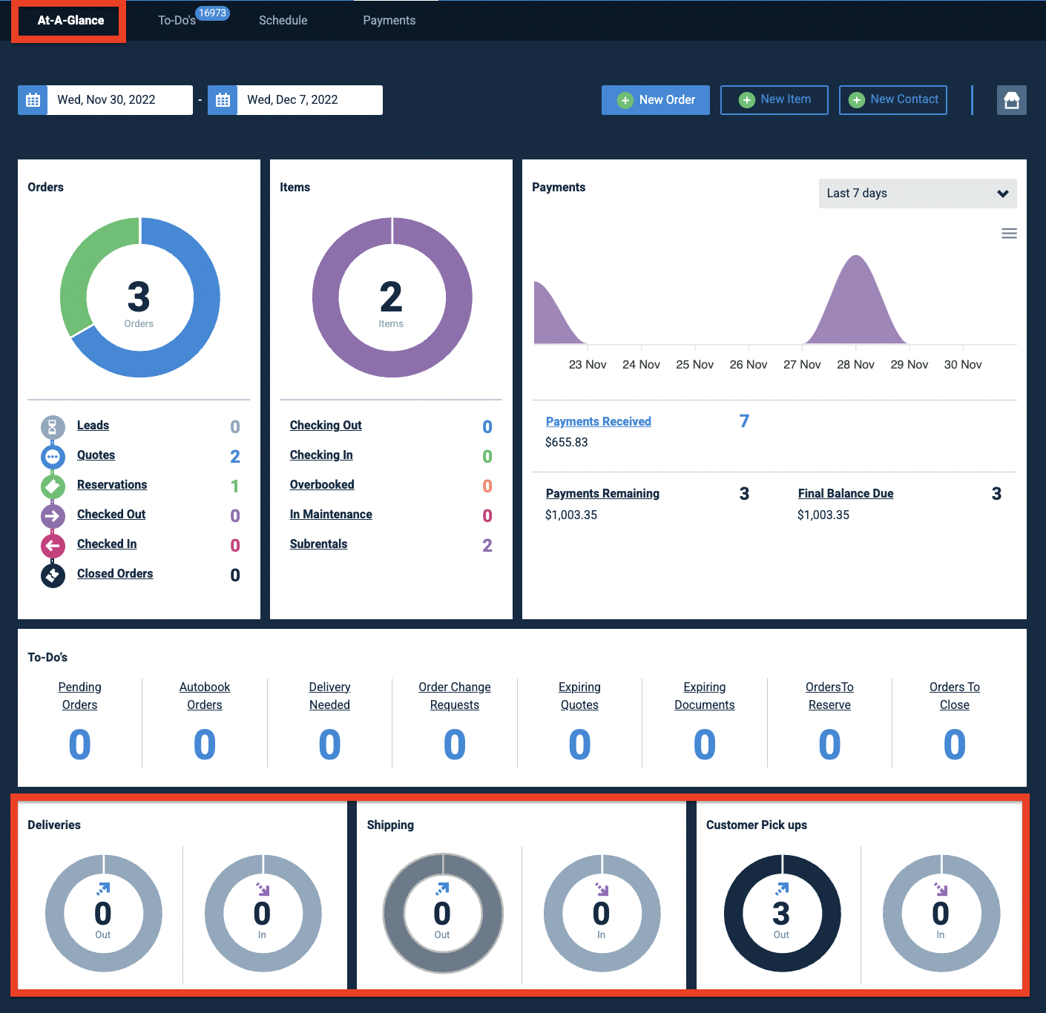Open the Subrentals link

[x=318, y=544]
